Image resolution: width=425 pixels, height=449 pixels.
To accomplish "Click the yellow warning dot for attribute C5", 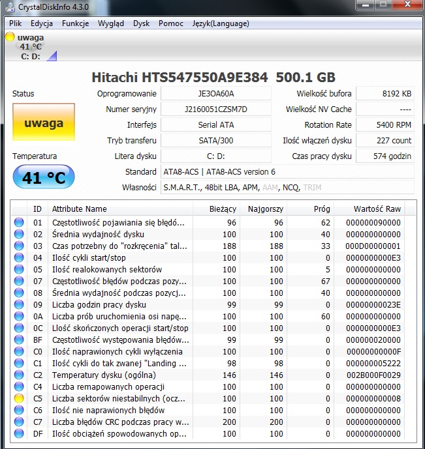I will coord(19,398).
